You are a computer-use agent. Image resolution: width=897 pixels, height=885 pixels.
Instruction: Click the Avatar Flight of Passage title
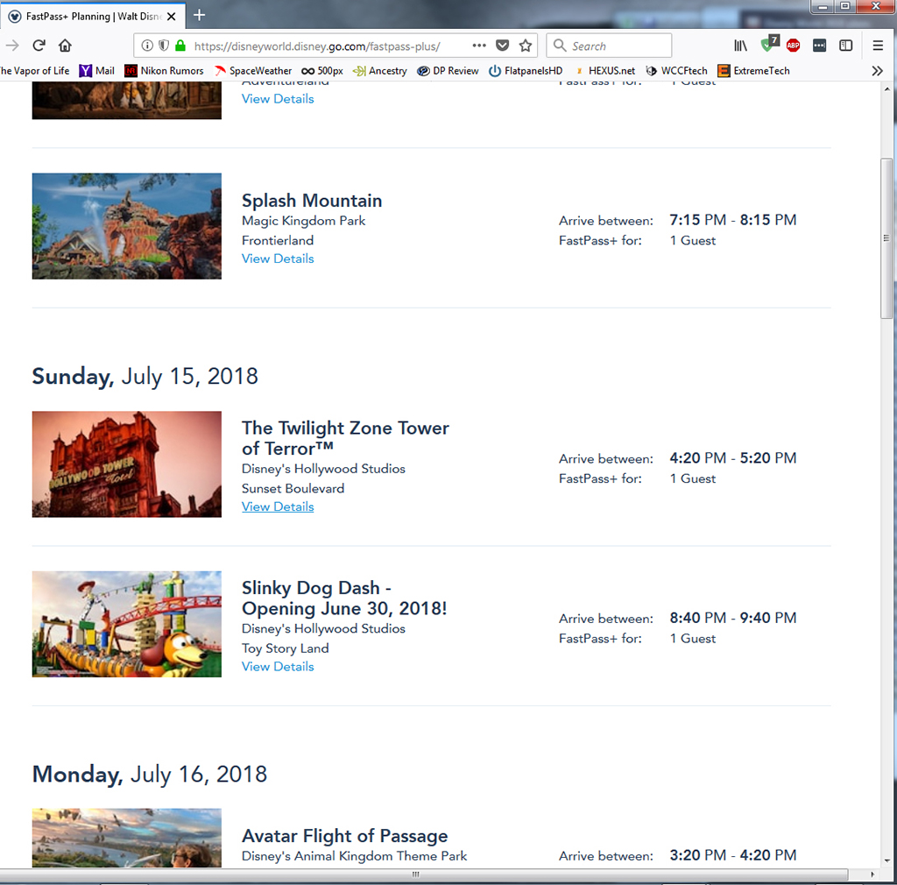click(x=344, y=836)
